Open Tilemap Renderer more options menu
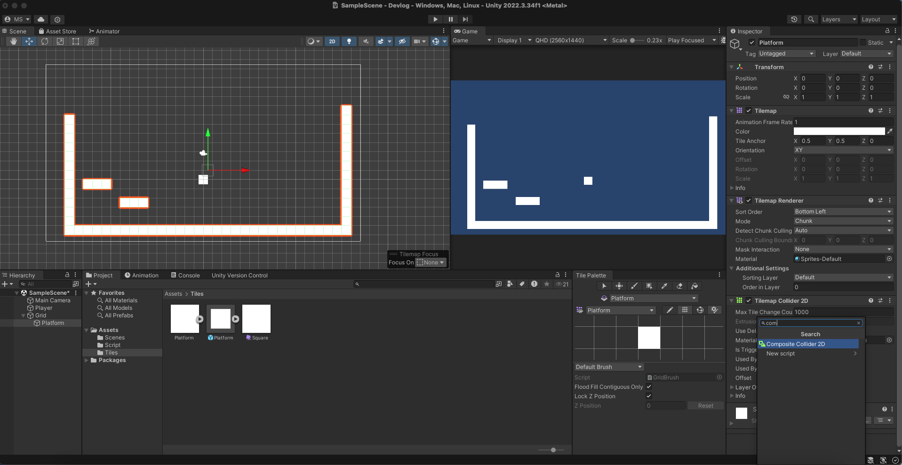 click(890, 200)
